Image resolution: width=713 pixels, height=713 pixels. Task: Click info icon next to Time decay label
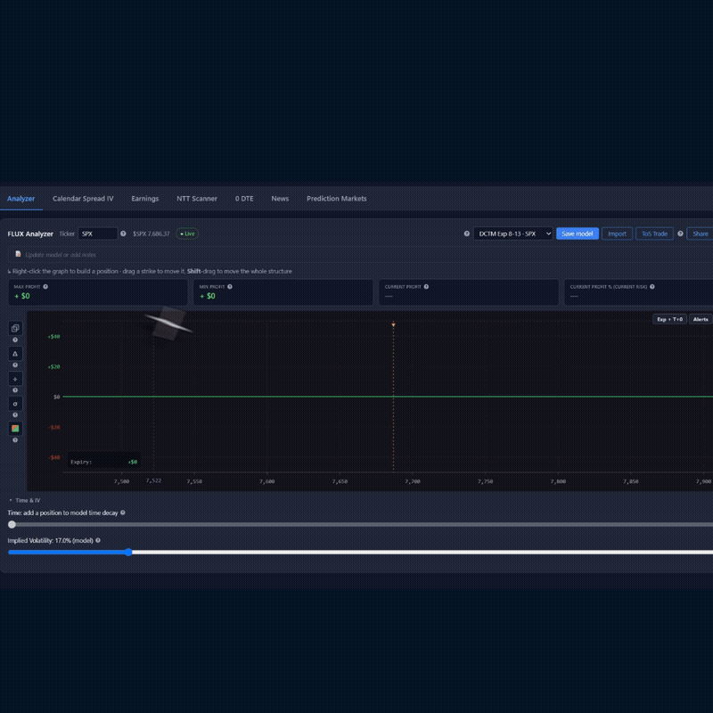pos(123,513)
